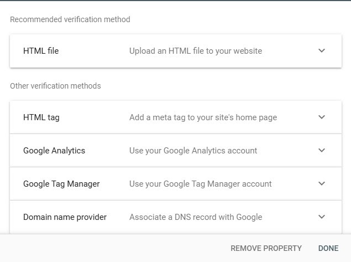Choose the Domain name provider title
The height and width of the screenshot is (262, 351).
[x=65, y=217]
